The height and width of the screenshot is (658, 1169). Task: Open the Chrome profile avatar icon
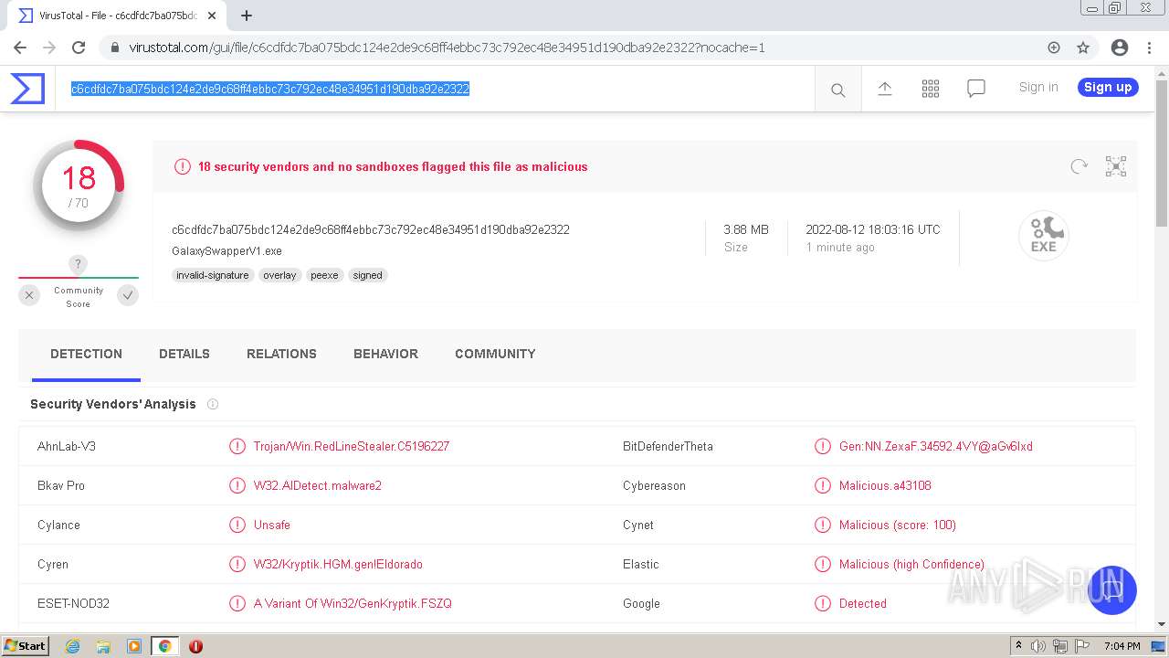[1120, 48]
